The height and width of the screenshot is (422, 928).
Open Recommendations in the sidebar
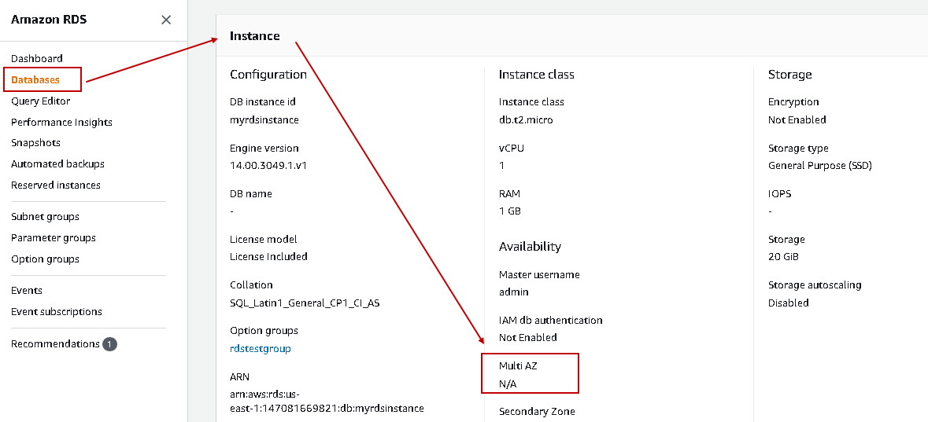pyautogui.click(x=55, y=344)
